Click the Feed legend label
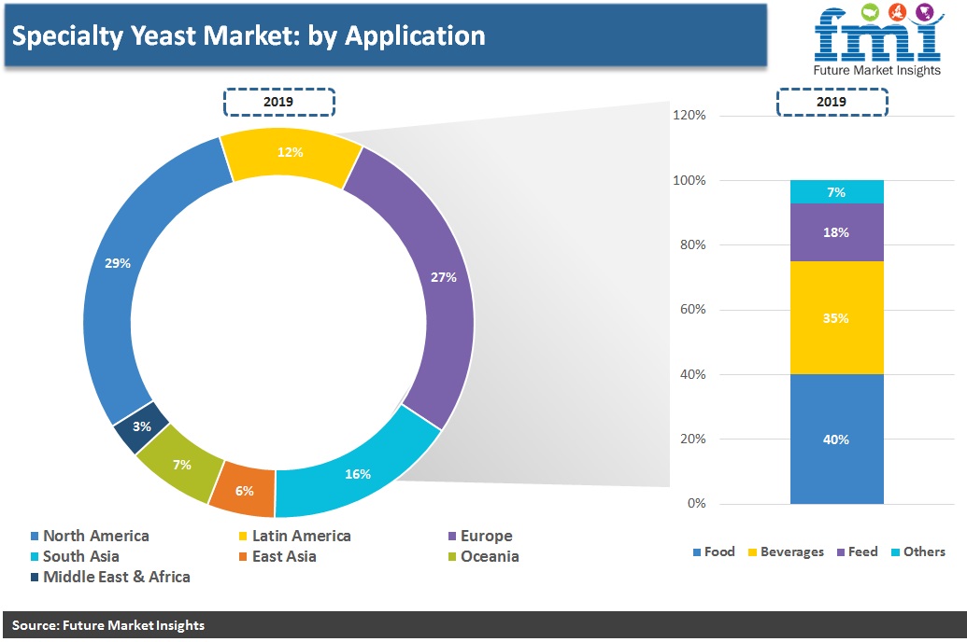This screenshot has width=967, height=642. (x=862, y=552)
